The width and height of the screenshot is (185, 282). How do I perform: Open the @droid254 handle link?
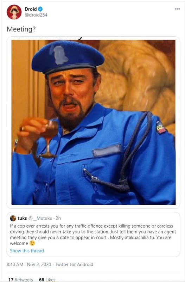point(36,15)
